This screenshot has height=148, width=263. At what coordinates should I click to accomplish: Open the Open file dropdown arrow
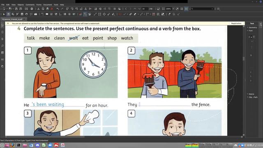point(13,9)
